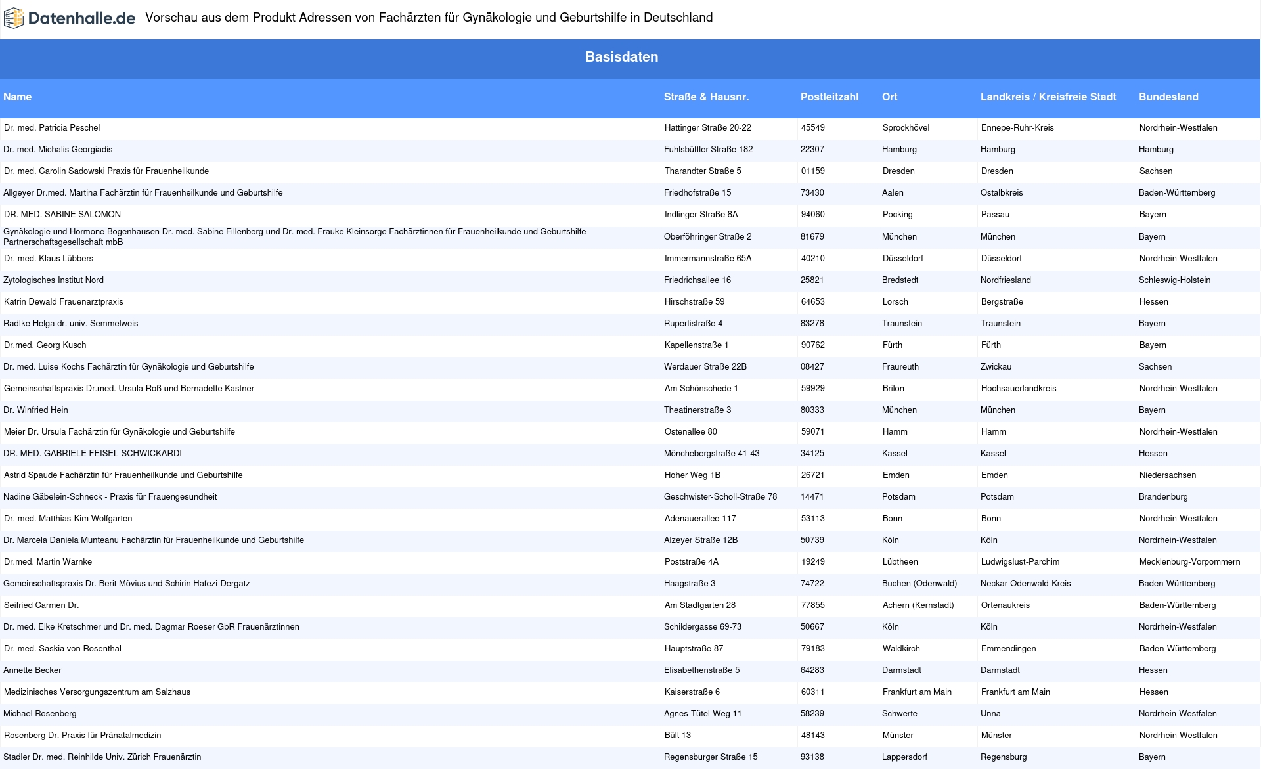
Task: Click district Neckar-Odenwald-Kreis
Action: point(1026,584)
